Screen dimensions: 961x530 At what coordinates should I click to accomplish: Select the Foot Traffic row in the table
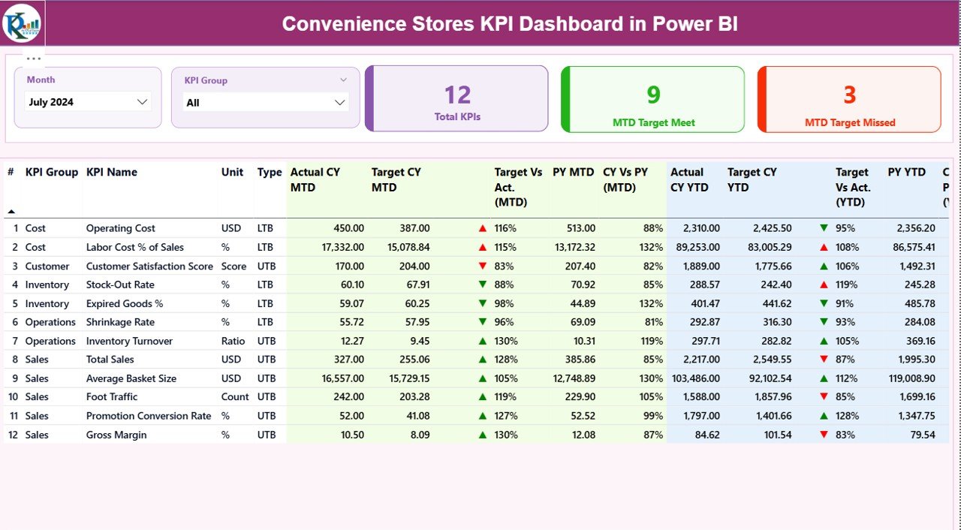112,396
